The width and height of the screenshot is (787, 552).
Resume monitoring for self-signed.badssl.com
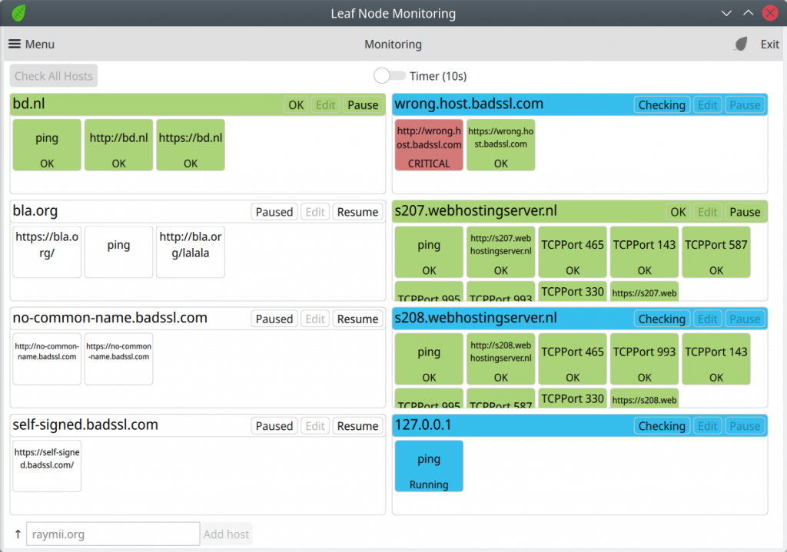click(x=357, y=425)
